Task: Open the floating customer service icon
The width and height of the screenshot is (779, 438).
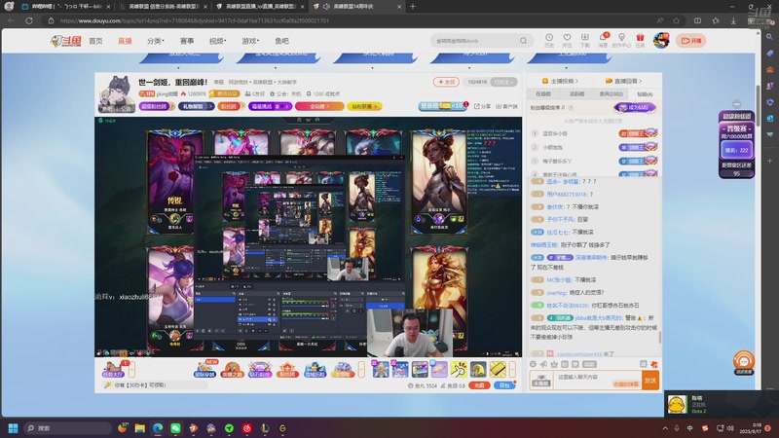Action: 744,362
